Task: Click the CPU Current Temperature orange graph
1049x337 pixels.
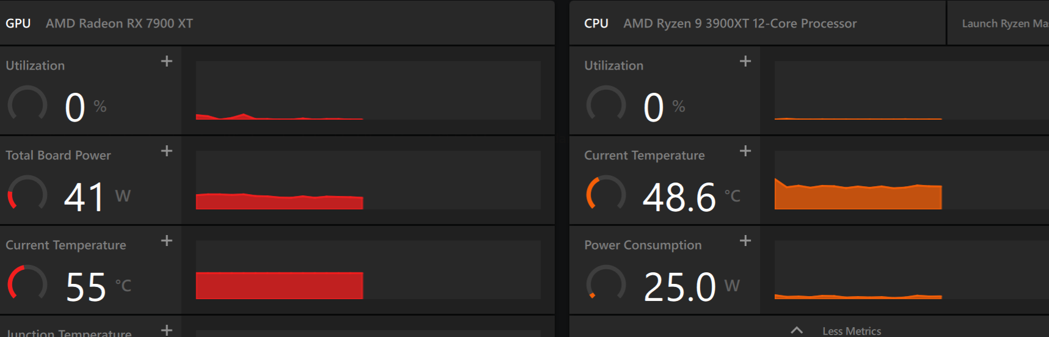Action: point(858,197)
